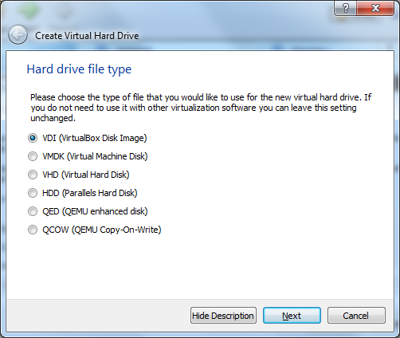
Task: Pick the QCOW radio button circle
Action: tap(33, 230)
